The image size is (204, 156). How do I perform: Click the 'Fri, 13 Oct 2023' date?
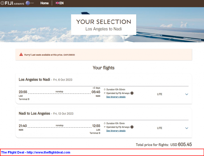click(x=63, y=114)
